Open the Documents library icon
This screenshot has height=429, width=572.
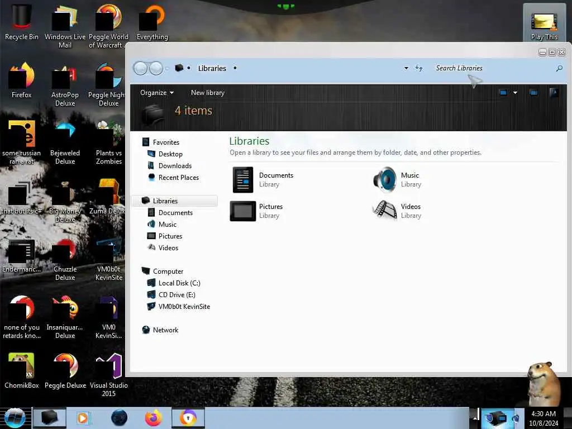pyautogui.click(x=243, y=179)
